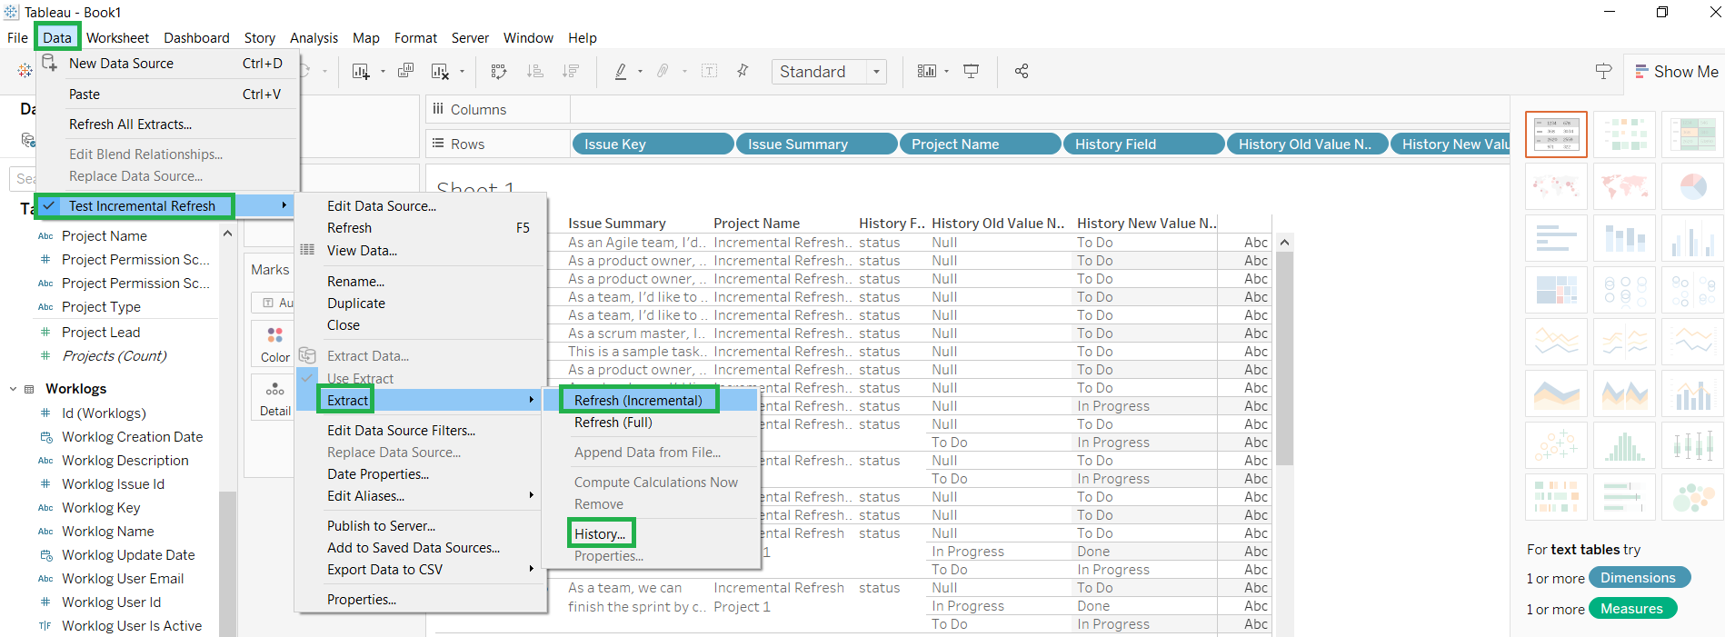Click the data guide icon beside Show Me
Viewport: 1725px width, 637px height.
pyautogui.click(x=1603, y=71)
